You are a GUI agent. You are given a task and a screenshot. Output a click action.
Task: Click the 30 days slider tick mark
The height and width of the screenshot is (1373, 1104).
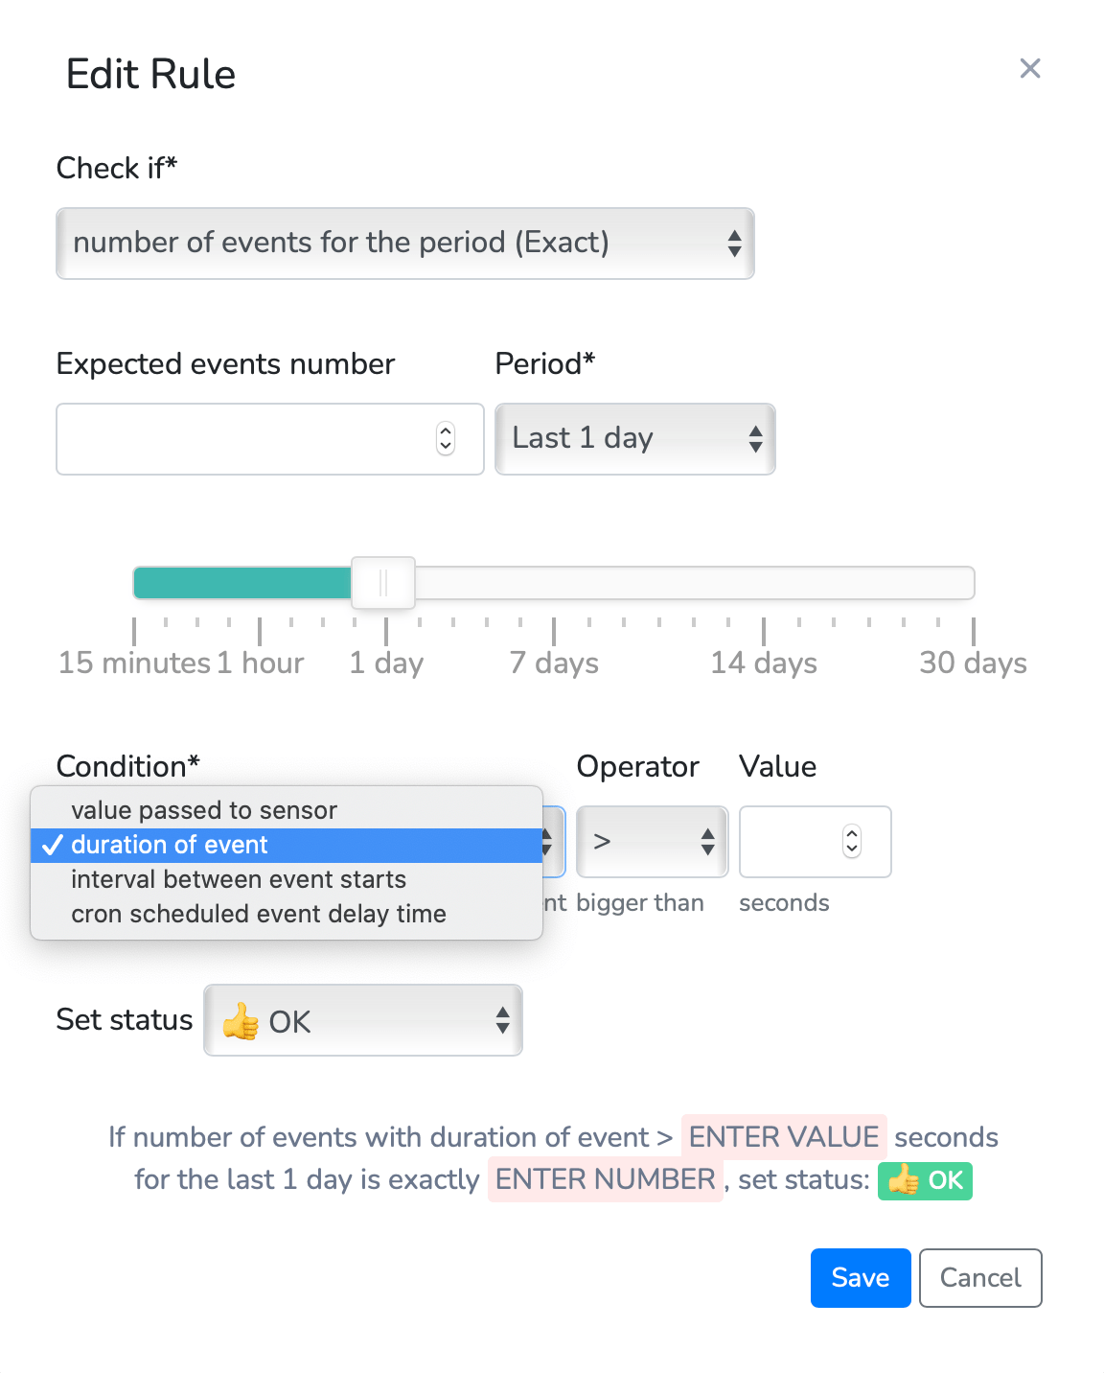[x=974, y=632]
